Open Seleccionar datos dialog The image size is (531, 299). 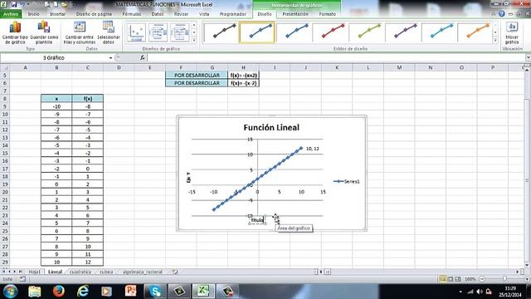[x=109, y=32]
